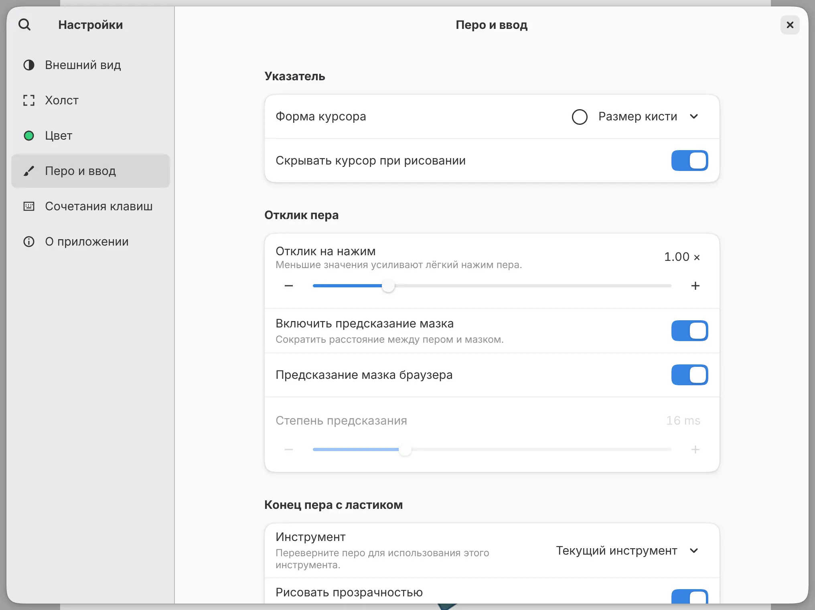Screen dimensions: 815x610
Task: Increase Отклик на нажим with the plus
Action: (695, 286)
